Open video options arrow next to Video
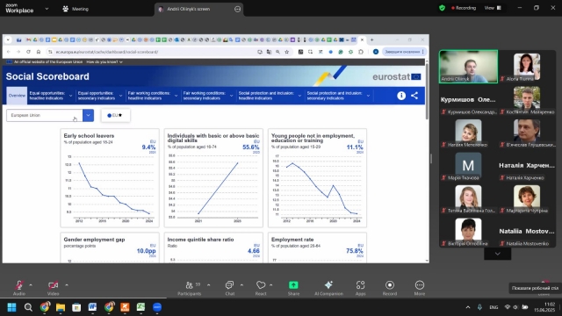562x316 pixels. (x=67, y=285)
